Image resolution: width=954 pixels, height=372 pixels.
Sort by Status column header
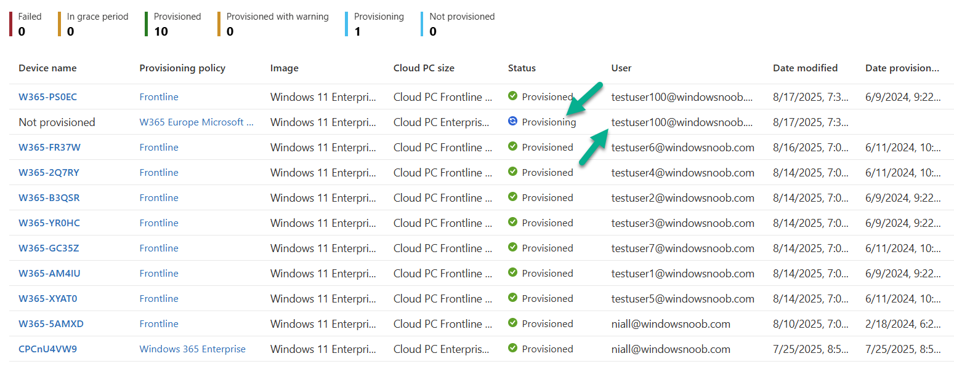click(522, 68)
